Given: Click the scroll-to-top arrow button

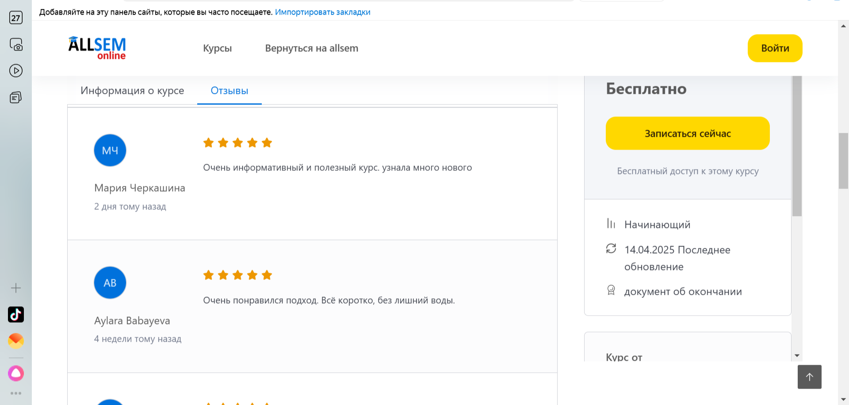Looking at the screenshot, I should click(809, 377).
